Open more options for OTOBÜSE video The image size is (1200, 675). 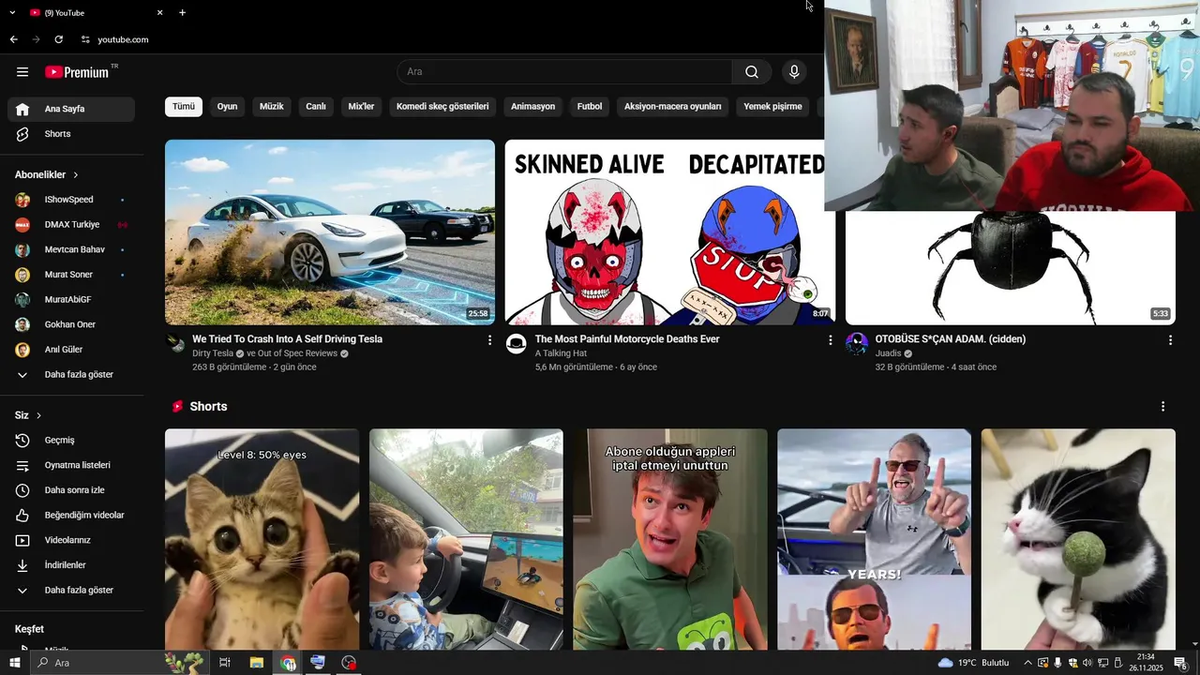[1170, 340]
